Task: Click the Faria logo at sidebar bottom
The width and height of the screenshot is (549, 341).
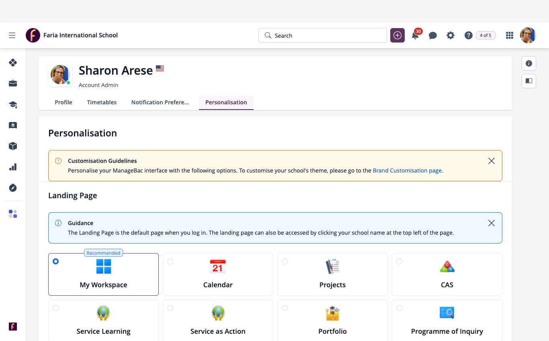Action: pos(13,327)
